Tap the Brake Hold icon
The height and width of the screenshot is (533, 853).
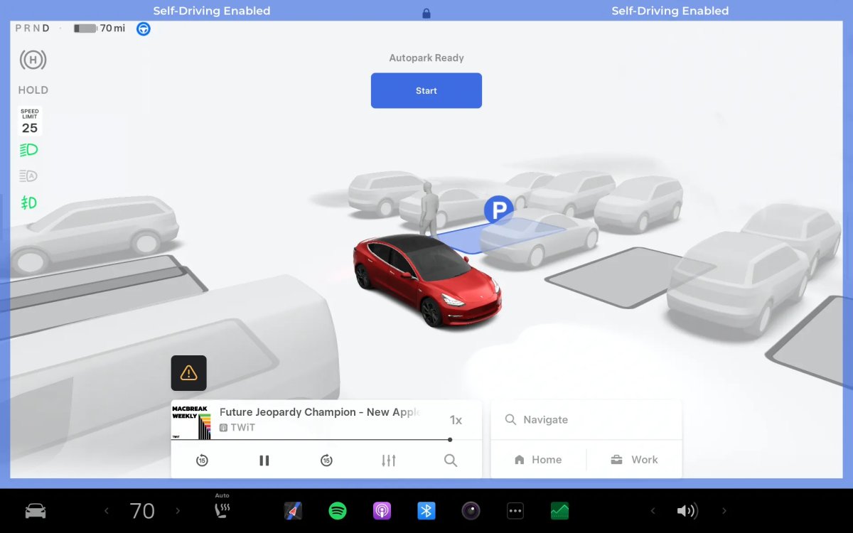[x=33, y=60]
